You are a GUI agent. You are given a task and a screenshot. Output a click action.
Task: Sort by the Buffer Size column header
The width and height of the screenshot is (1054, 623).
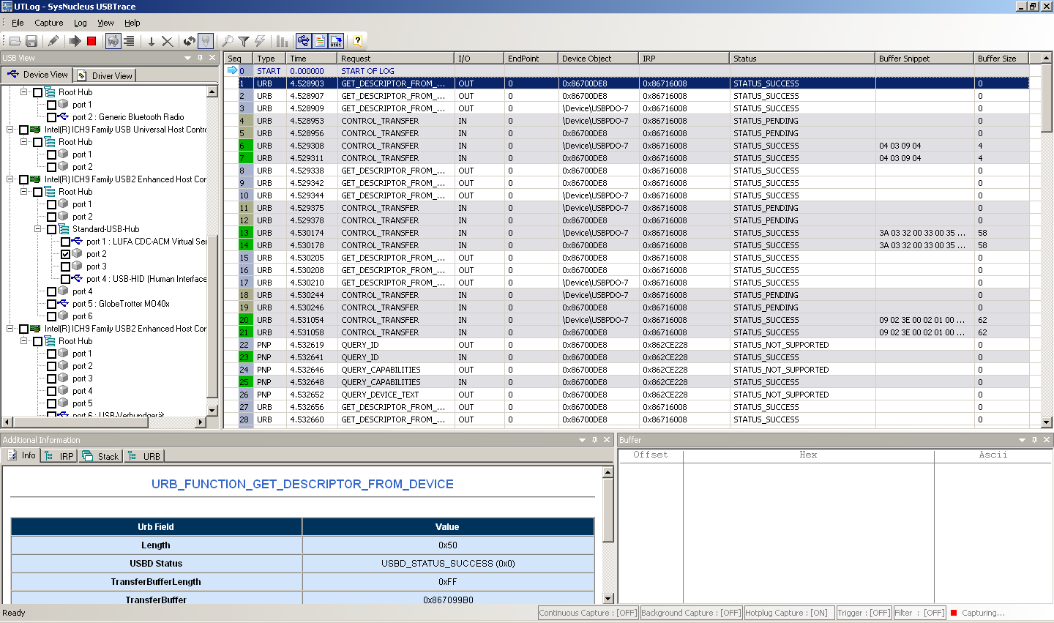tap(1001, 59)
